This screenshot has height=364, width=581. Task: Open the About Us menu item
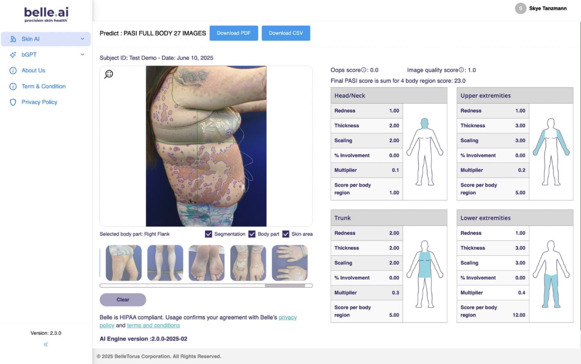pos(33,70)
